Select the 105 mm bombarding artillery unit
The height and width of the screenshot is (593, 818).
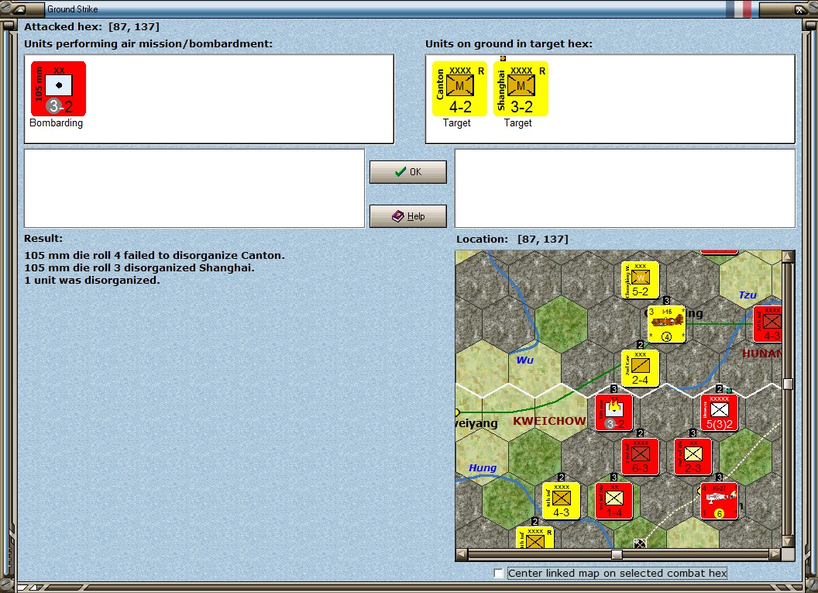58,88
